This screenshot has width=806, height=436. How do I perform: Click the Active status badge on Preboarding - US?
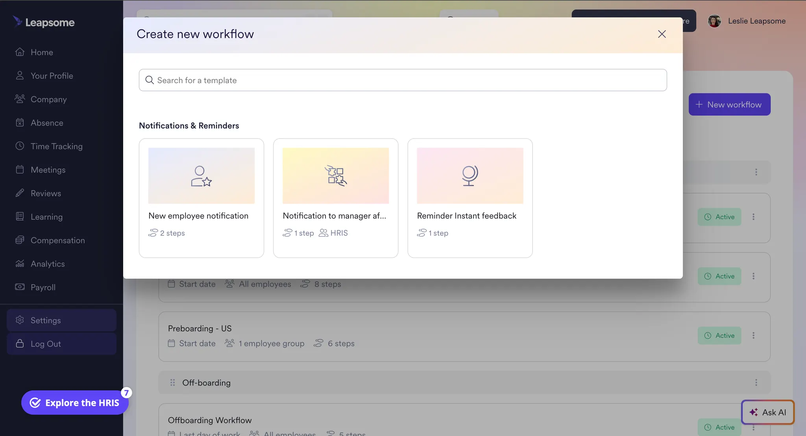pos(719,335)
